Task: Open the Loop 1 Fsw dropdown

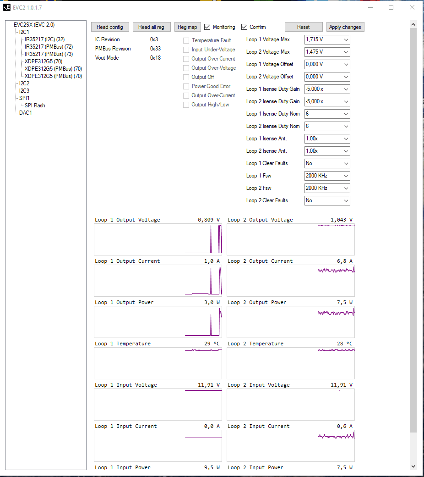Action: coord(327,176)
